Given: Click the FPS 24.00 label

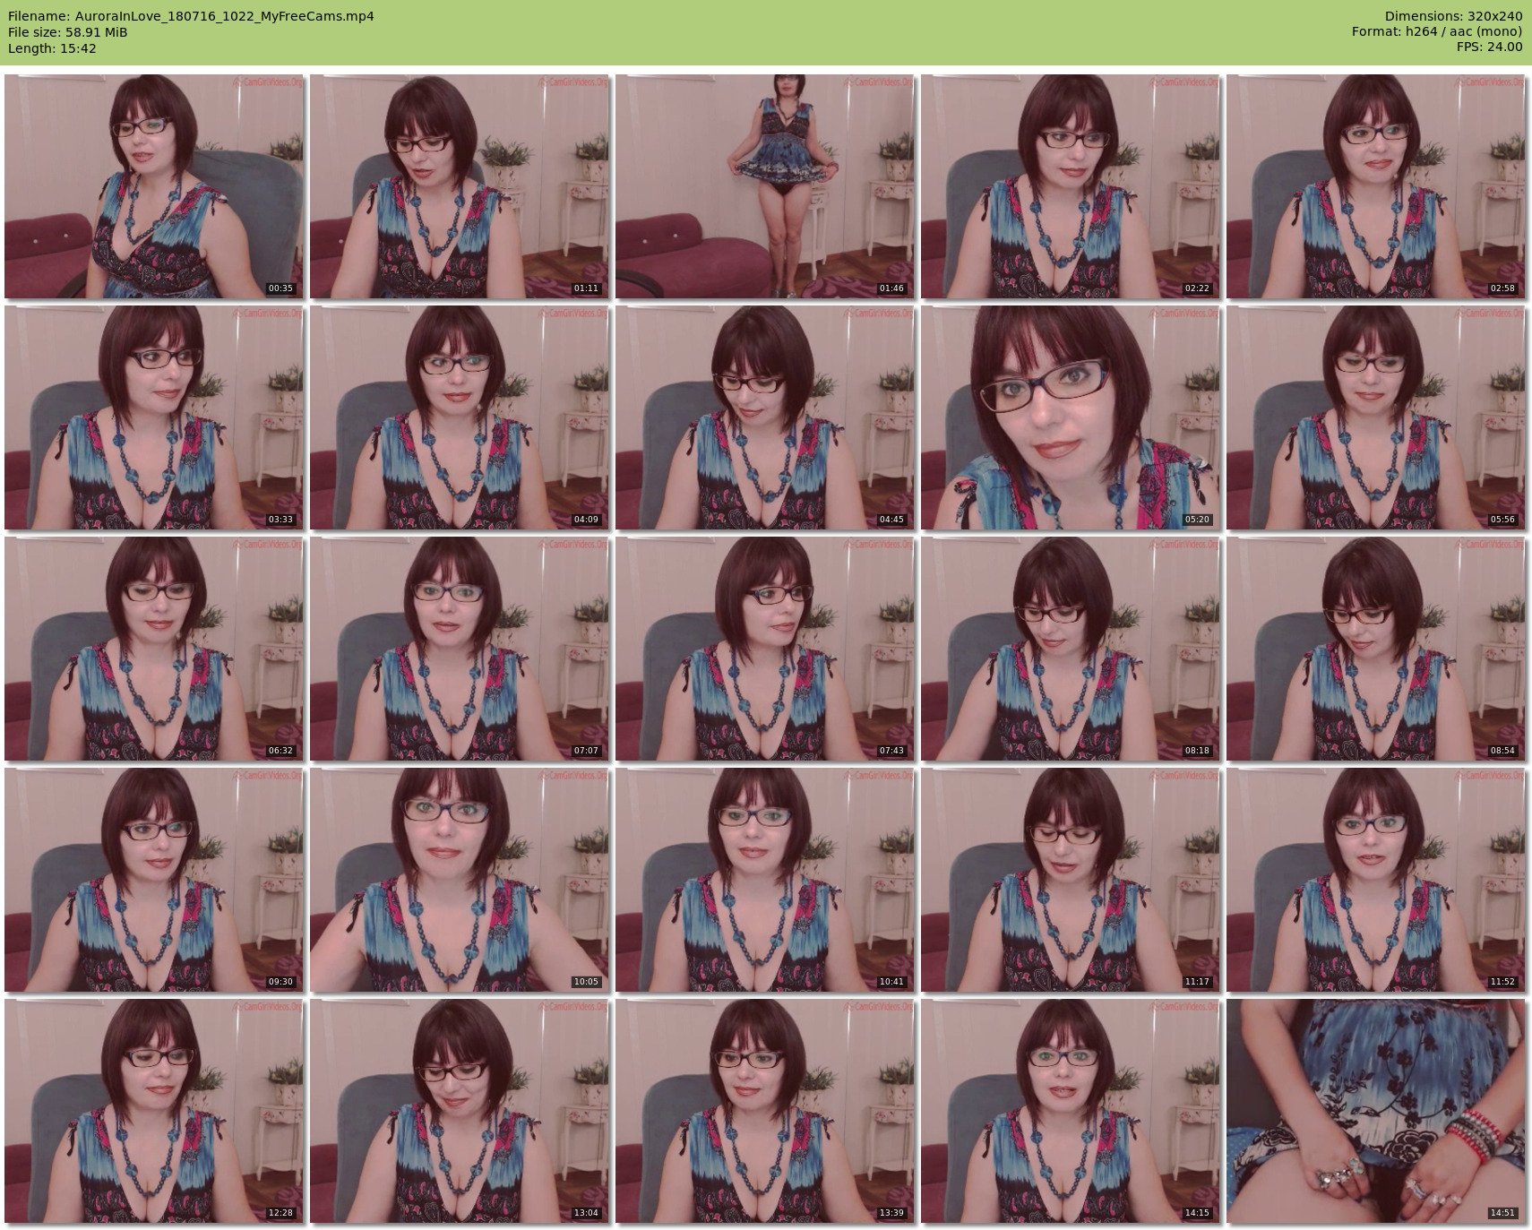Looking at the screenshot, I should pyautogui.click(x=1489, y=47).
